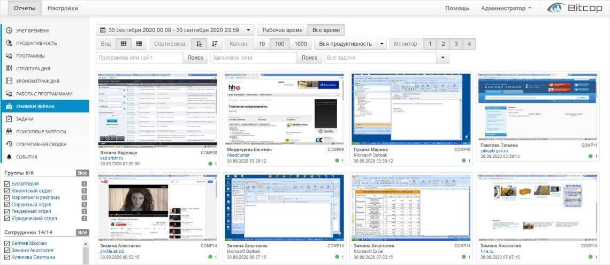The width and height of the screenshot is (610, 265).
Task: Open the YouTube screenshot thumbnail of Зимина Анастасия
Action: click(x=158, y=207)
